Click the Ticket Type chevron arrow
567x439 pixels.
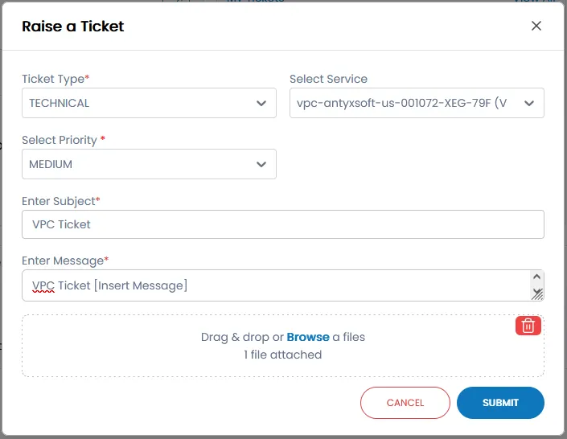(x=261, y=103)
